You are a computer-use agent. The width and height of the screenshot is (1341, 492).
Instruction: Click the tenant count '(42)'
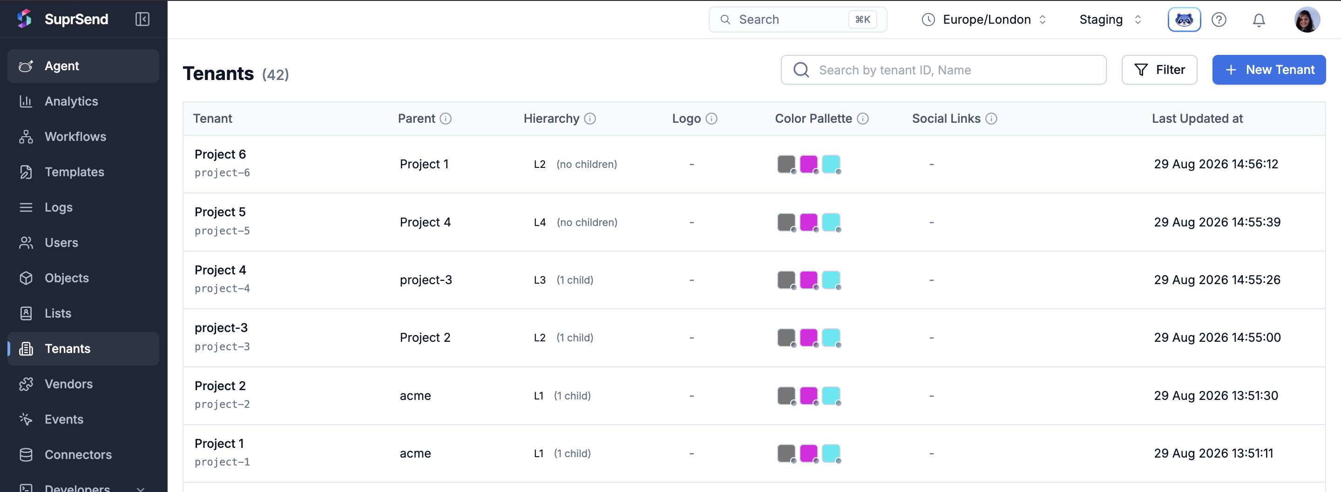pos(275,74)
